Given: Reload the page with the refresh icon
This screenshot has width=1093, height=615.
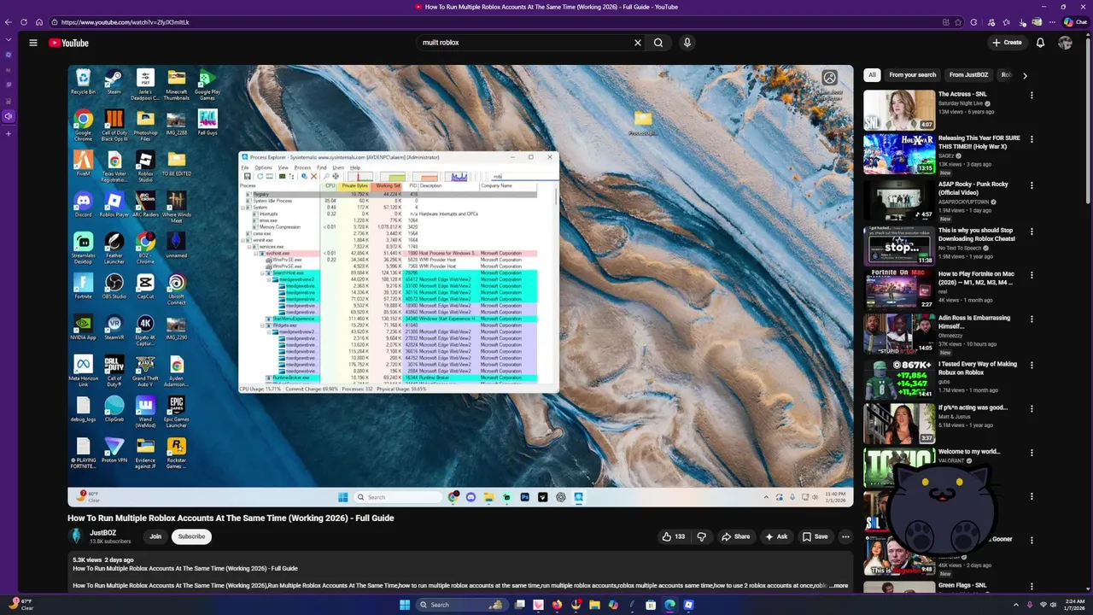Looking at the screenshot, I should [x=24, y=22].
